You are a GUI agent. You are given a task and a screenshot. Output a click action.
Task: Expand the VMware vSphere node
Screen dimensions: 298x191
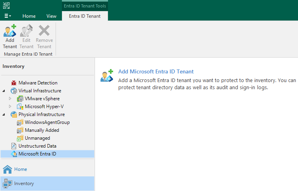(10, 99)
